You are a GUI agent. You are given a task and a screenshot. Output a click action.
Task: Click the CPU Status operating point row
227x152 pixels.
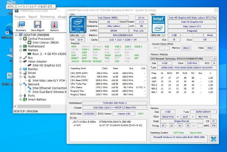[x=108, y=87]
